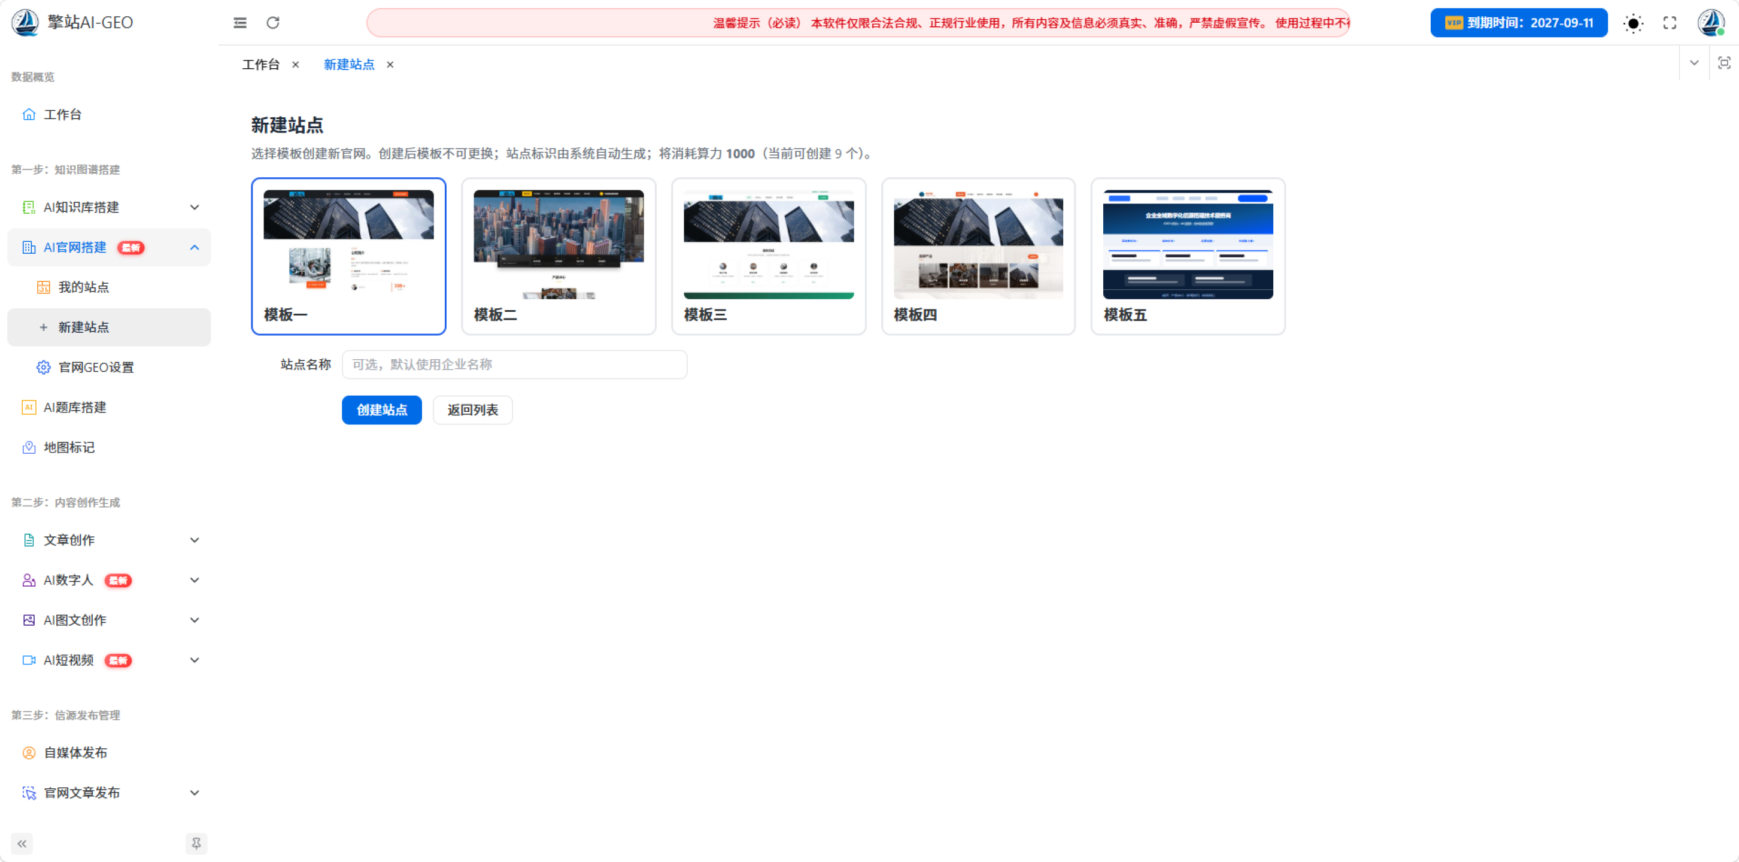The width and height of the screenshot is (1739, 862).
Task: Toggle light/dark theme sun icon
Action: (x=1633, y=23)
